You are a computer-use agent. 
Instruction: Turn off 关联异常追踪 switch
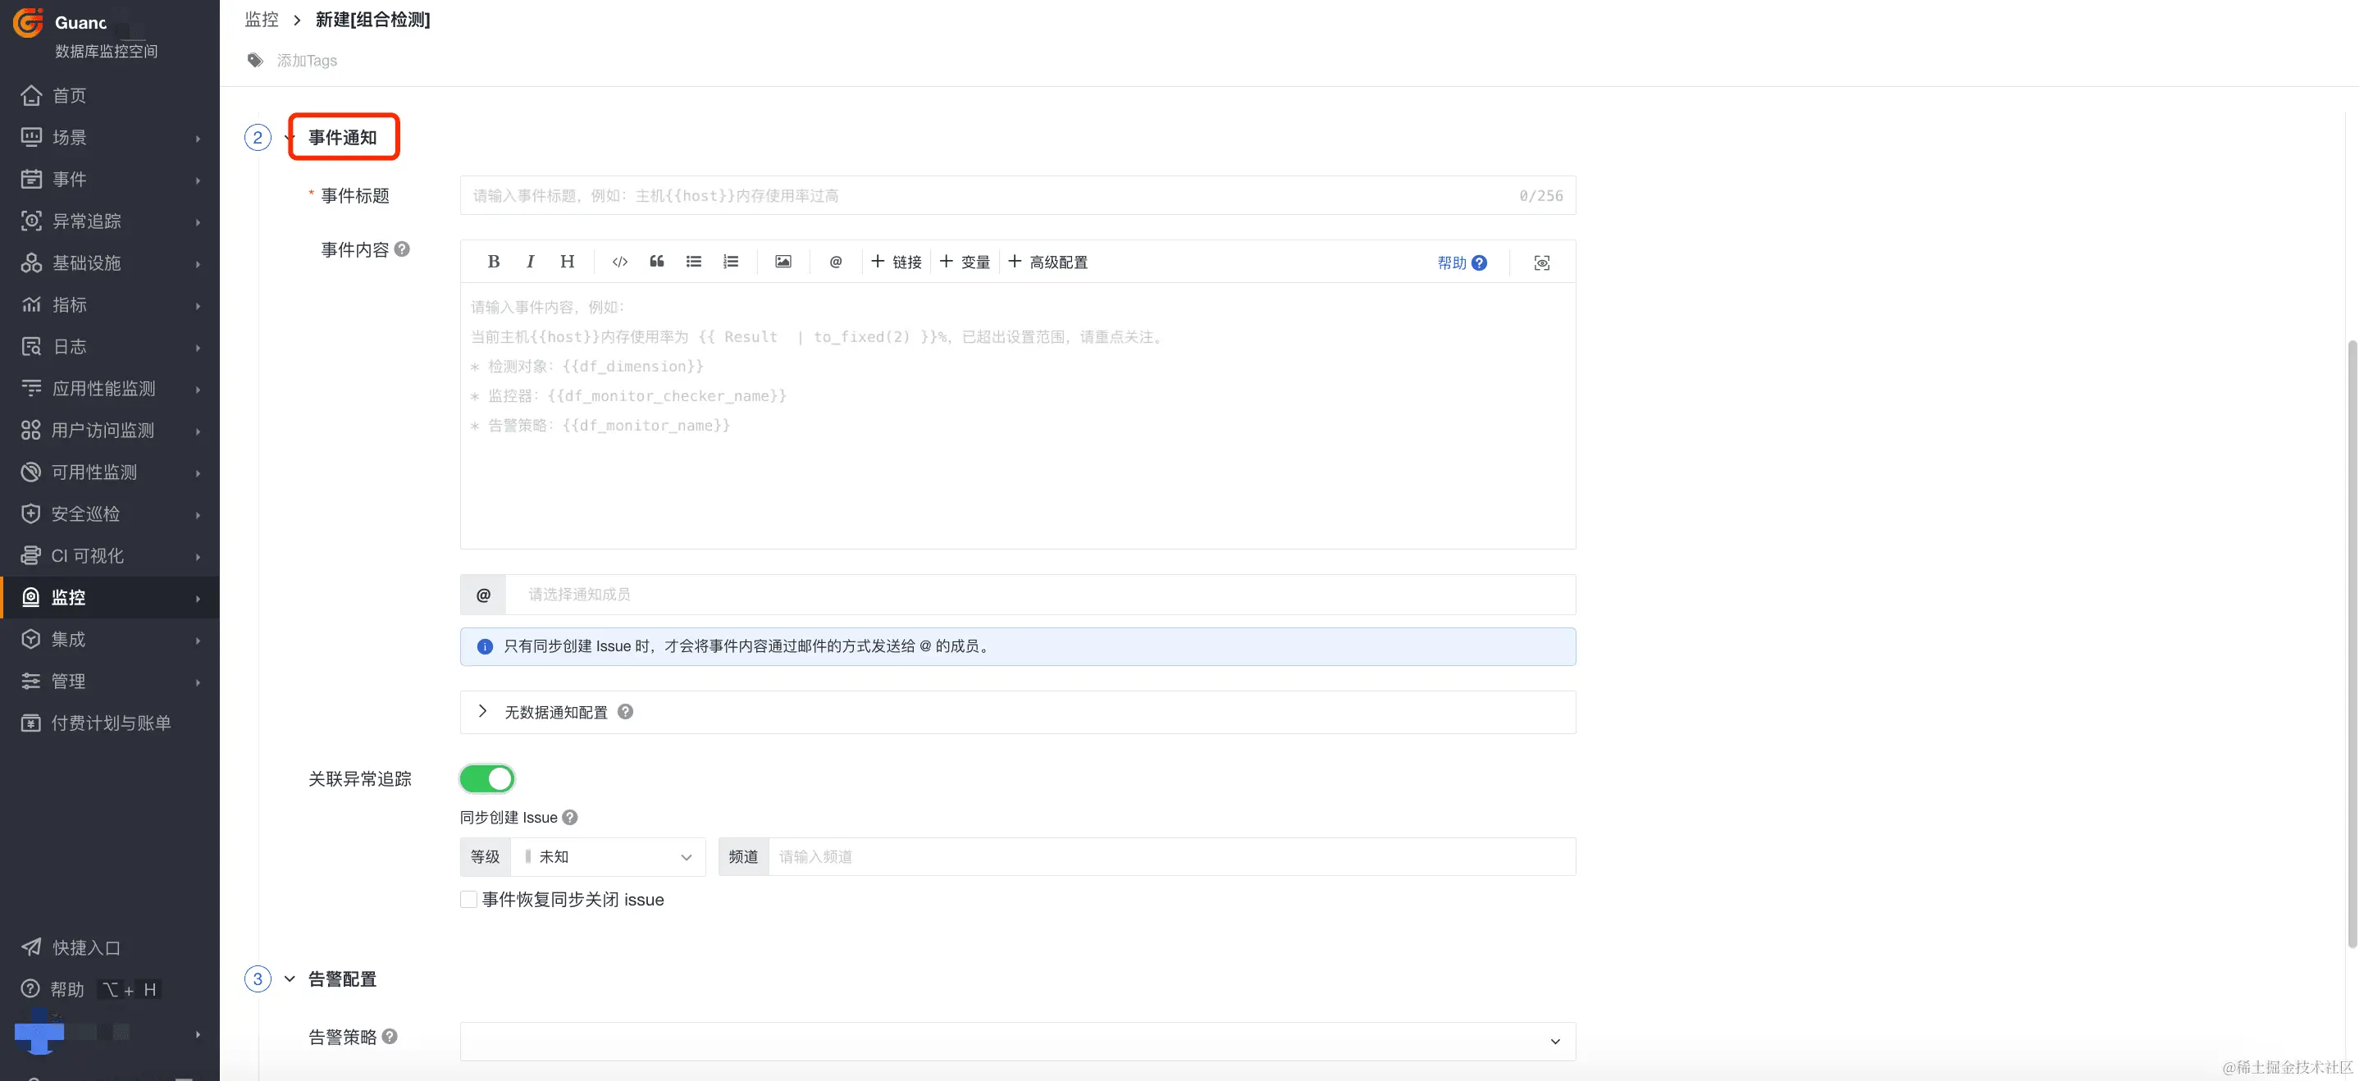coord(487,779)
